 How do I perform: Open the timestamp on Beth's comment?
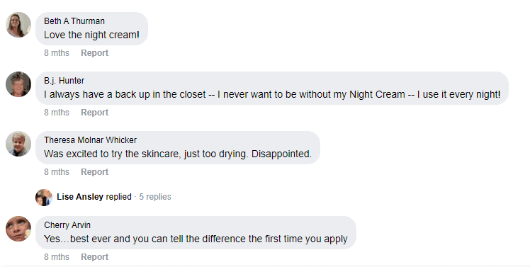[57, 53]
